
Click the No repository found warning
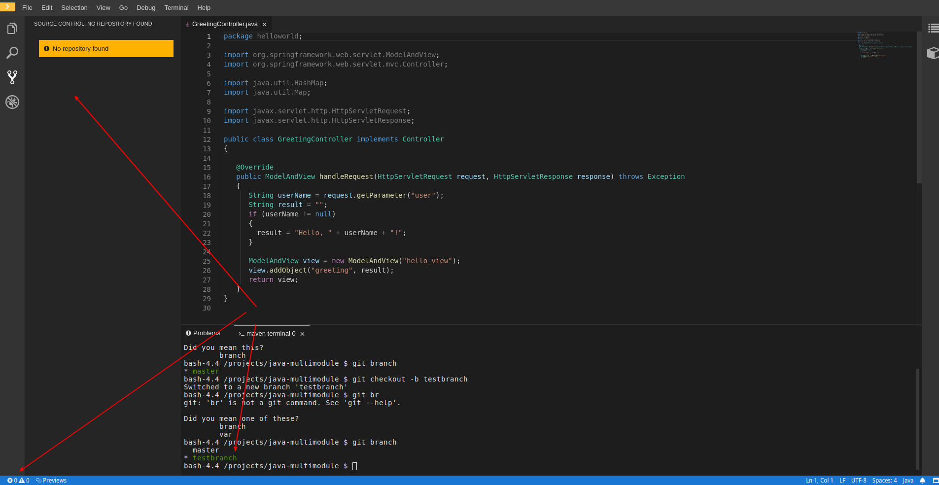[x=105, y=48]
